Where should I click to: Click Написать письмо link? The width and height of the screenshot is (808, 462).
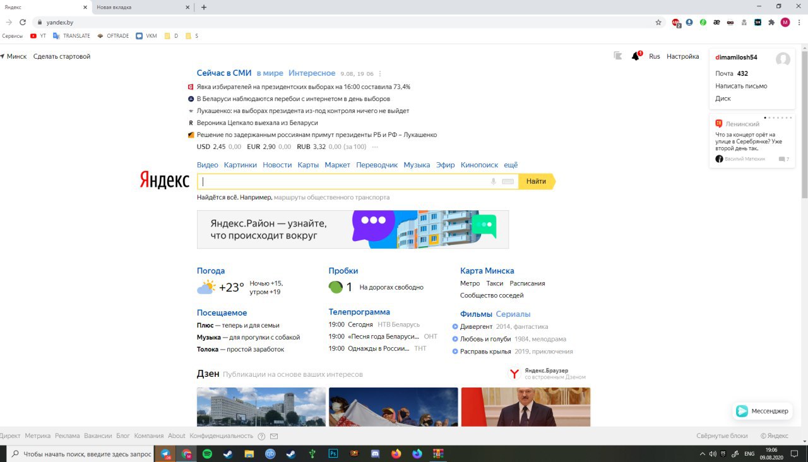coord(741,86)
